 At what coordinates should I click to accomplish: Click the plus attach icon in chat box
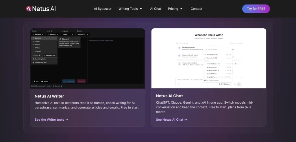point(178,84)
